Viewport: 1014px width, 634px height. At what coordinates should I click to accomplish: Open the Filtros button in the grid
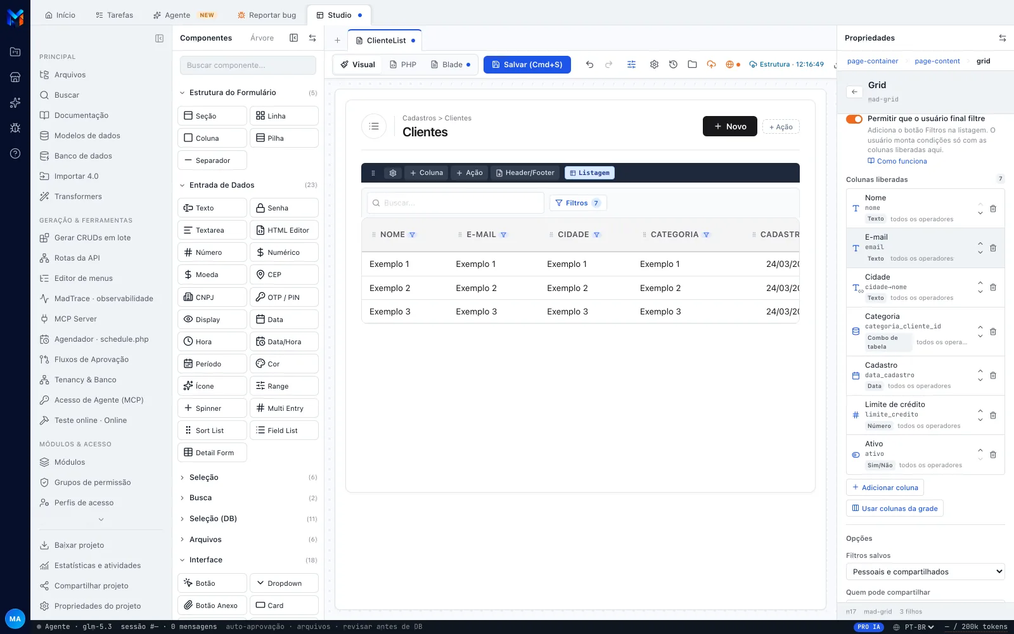pyautogui.click(x=578, y=203)
